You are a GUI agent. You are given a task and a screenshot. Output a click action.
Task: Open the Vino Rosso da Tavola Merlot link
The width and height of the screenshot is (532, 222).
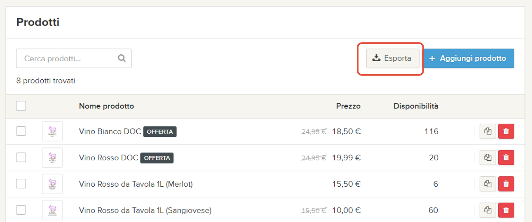click(x=136, y=184)
